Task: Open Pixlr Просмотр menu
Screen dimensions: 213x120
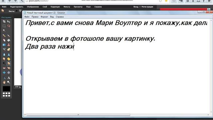Action: click(x=78, y=7)
